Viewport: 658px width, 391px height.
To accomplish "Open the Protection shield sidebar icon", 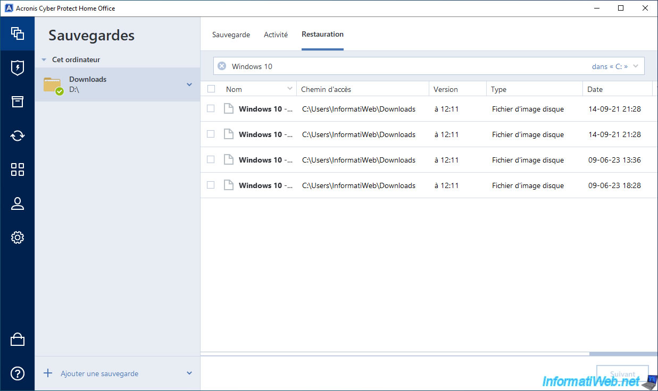I will tap(18, 68).
